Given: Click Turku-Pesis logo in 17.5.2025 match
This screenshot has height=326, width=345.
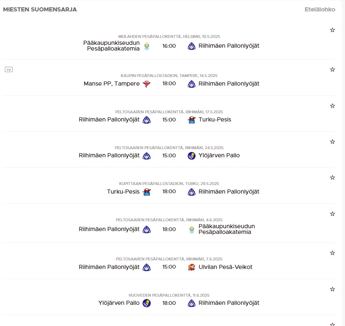Looking at the screenshot, I should click(x=191, y=120).
